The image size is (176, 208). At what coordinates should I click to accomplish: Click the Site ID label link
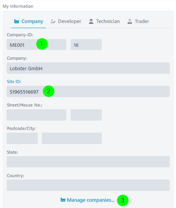point(14,82)
